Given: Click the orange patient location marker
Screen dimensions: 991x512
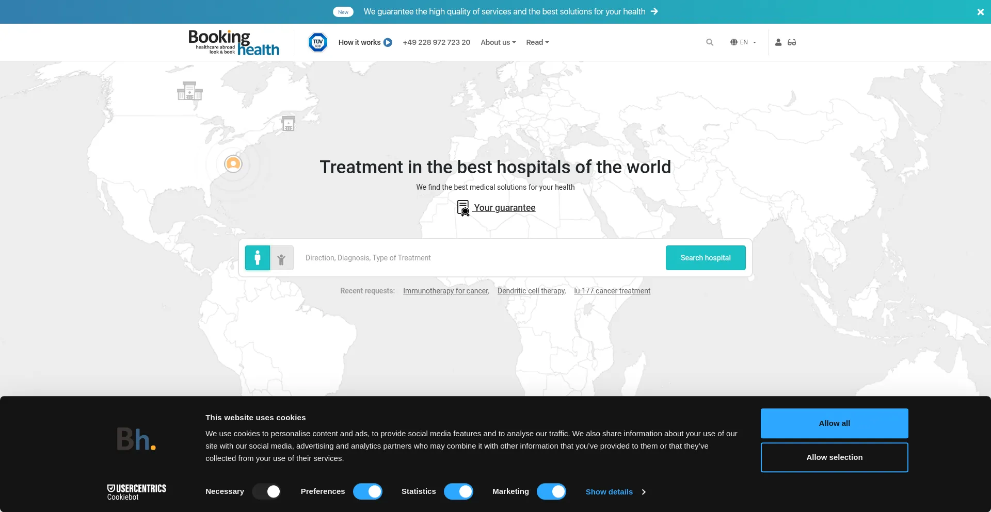Looking at the screenshot, I should pyautogui.click(x=233, y=164).
